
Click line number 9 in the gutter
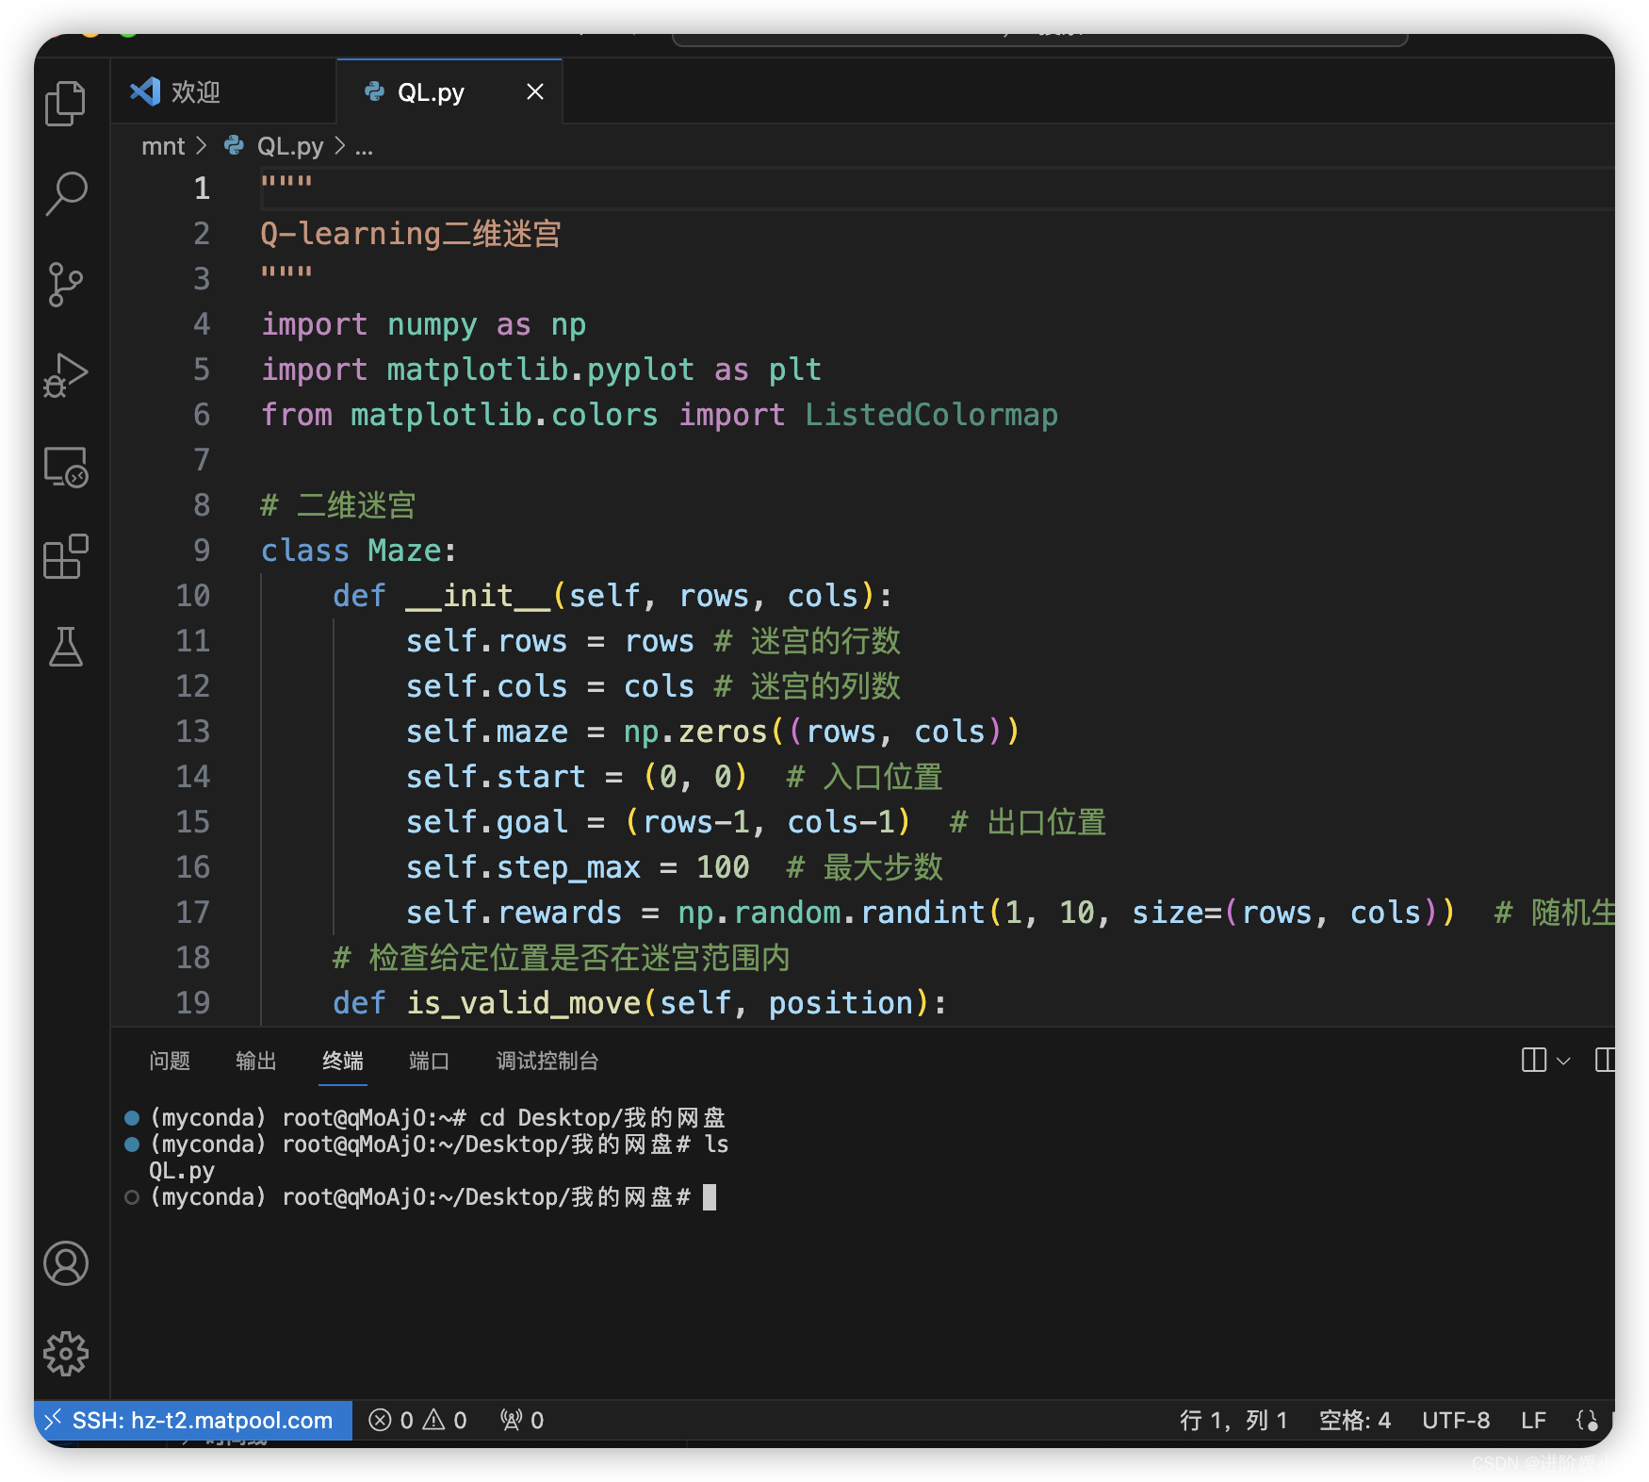point(202,551)
